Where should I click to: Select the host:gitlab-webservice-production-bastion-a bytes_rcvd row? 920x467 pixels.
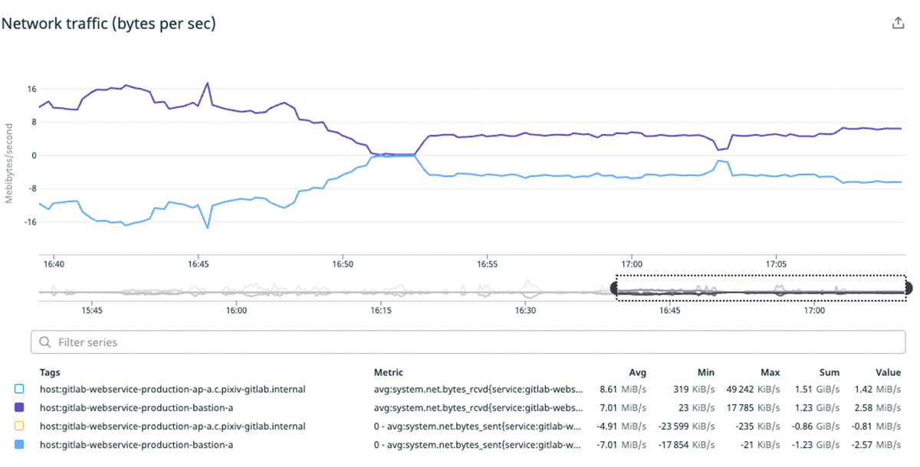click(459, 407)
